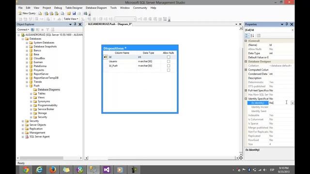Toggle Allow Nulls checkbox in the empty row
Image resolution: width=310 pixels, height=174 pixels.
pyautogui.click(x=169, y=70)
